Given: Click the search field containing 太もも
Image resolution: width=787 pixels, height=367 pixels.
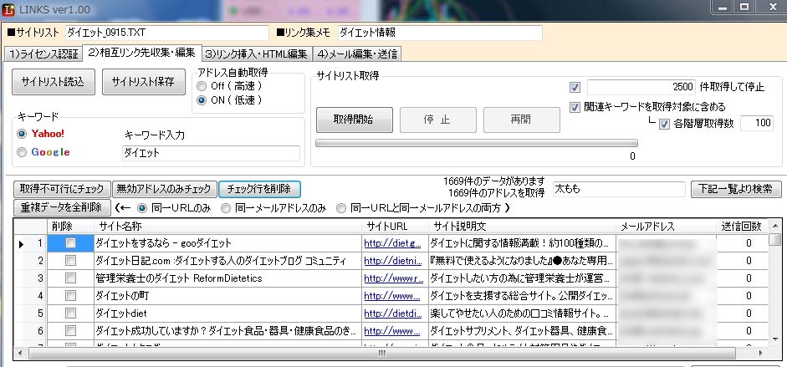Looking at the screenshot, I should 619,189.
